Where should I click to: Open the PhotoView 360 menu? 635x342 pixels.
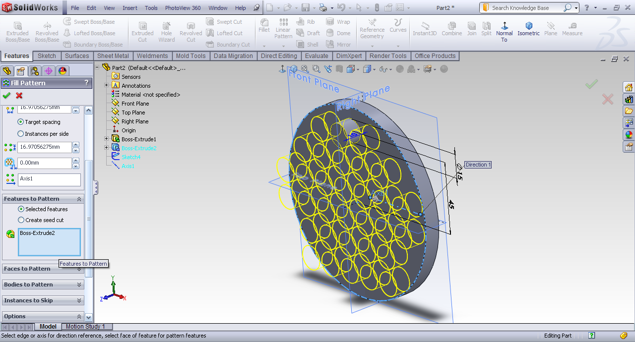click(183, 8)
